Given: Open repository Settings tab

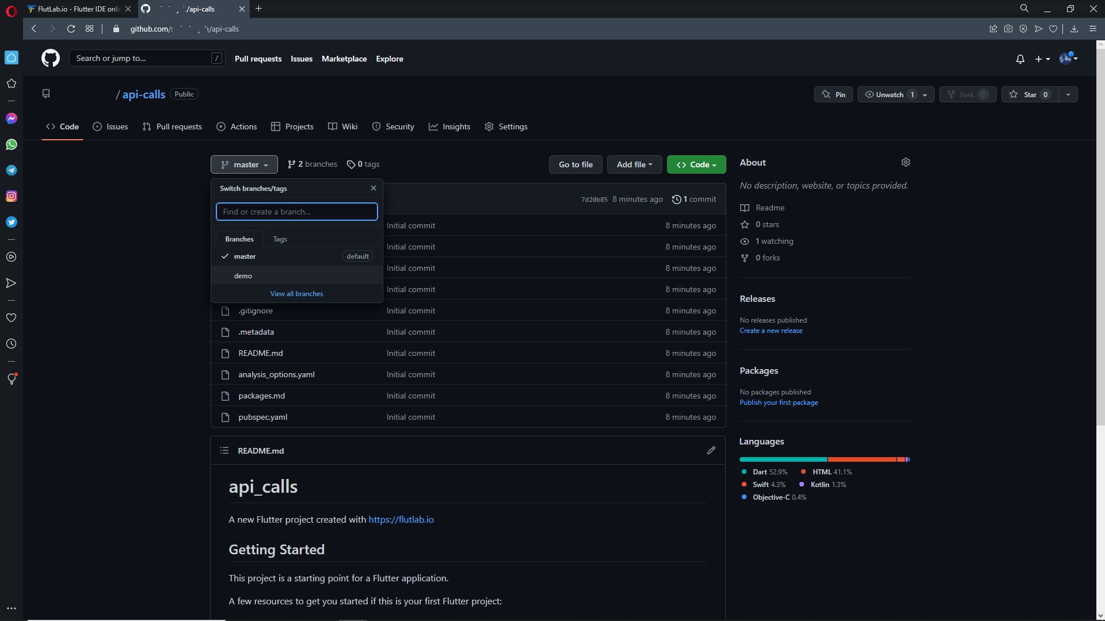Looking at the screenshot, I should [506, 126].
